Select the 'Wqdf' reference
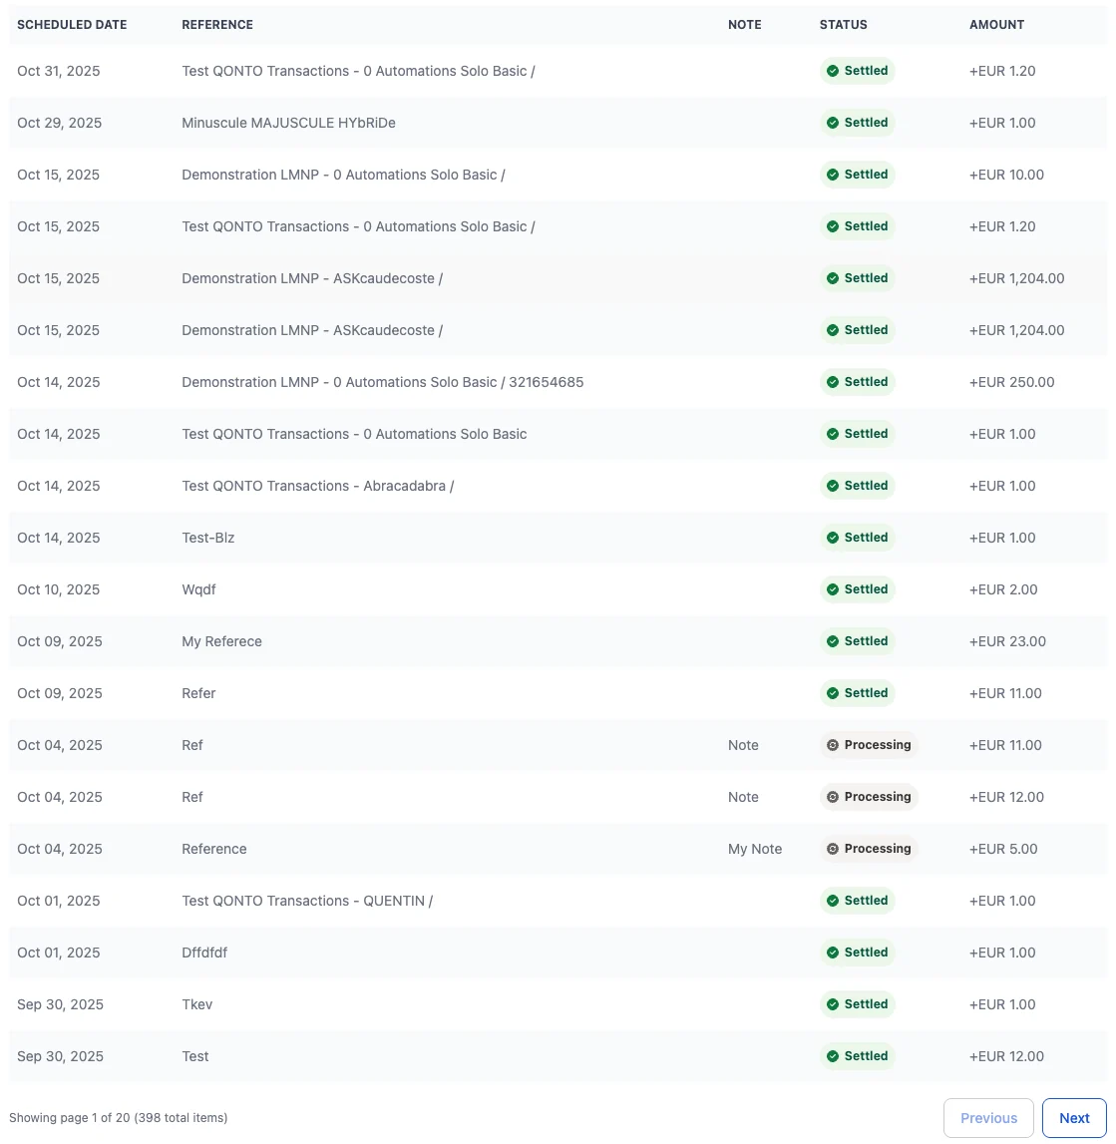The height and width of the screenshot is (1144, 1116). 198,589
